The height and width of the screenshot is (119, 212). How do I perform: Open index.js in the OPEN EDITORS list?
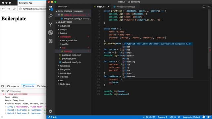pyautogui.click(x=73, y=15)
